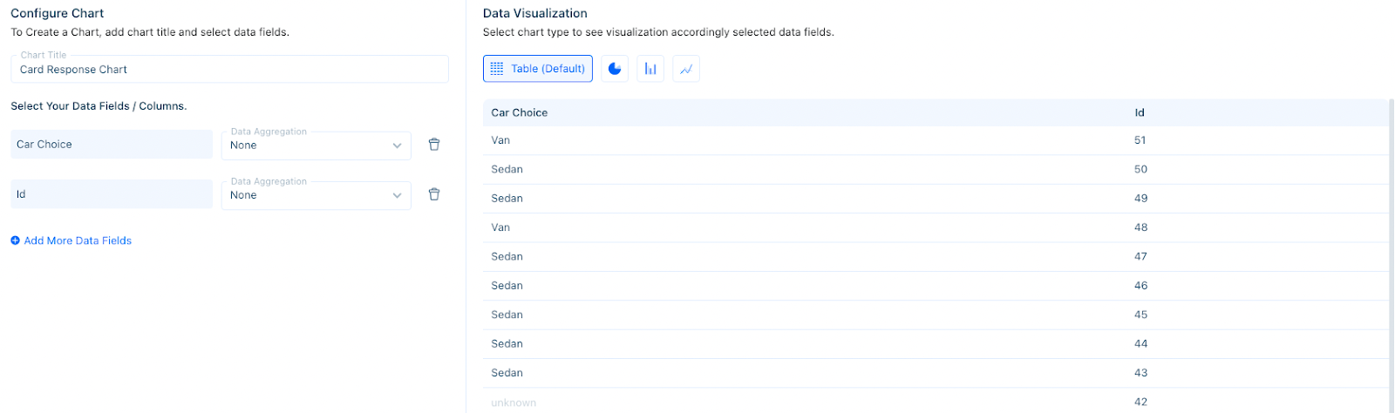The image size is (1395, 413).
Task: Select Table (Default) view
Action: tap(538, 69)
